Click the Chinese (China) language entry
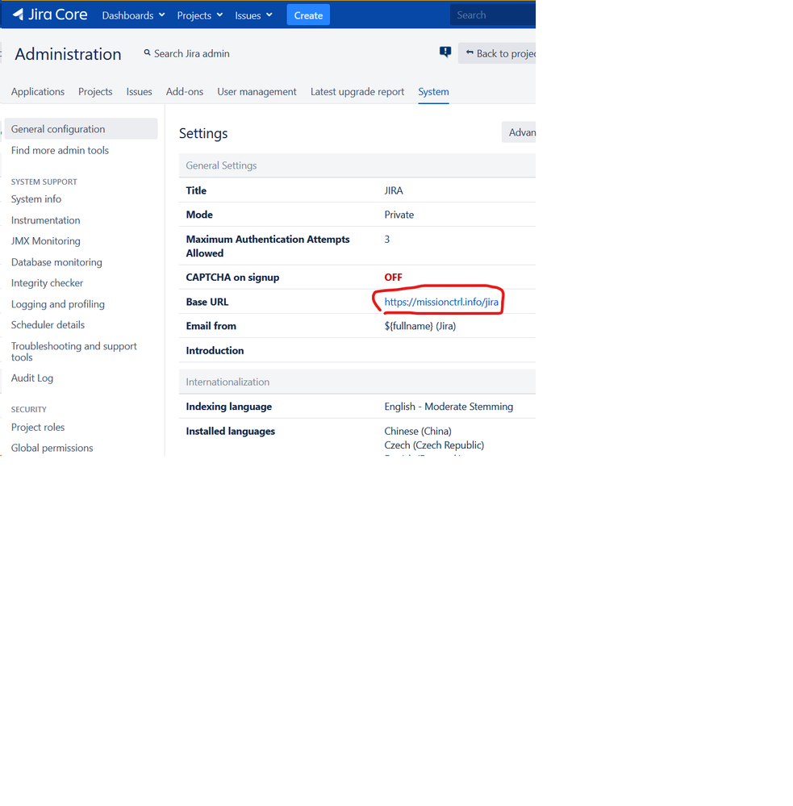Image resolution: width=793 pixels, height=806 pixels. 418,432
